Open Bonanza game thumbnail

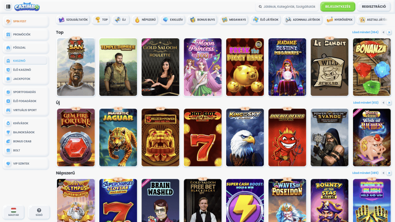(372, 67)
